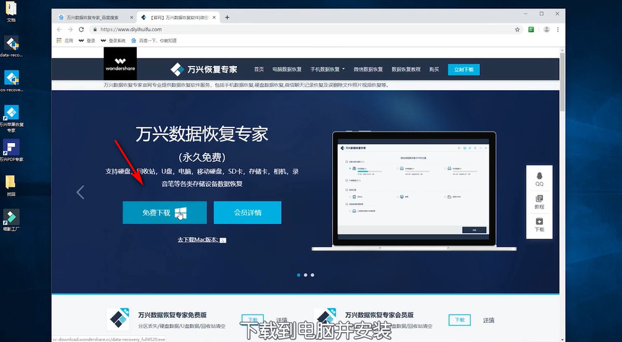
Task: Open 应用 apps shortcut in bookmarks bar
Action: [x=65, y=40]
